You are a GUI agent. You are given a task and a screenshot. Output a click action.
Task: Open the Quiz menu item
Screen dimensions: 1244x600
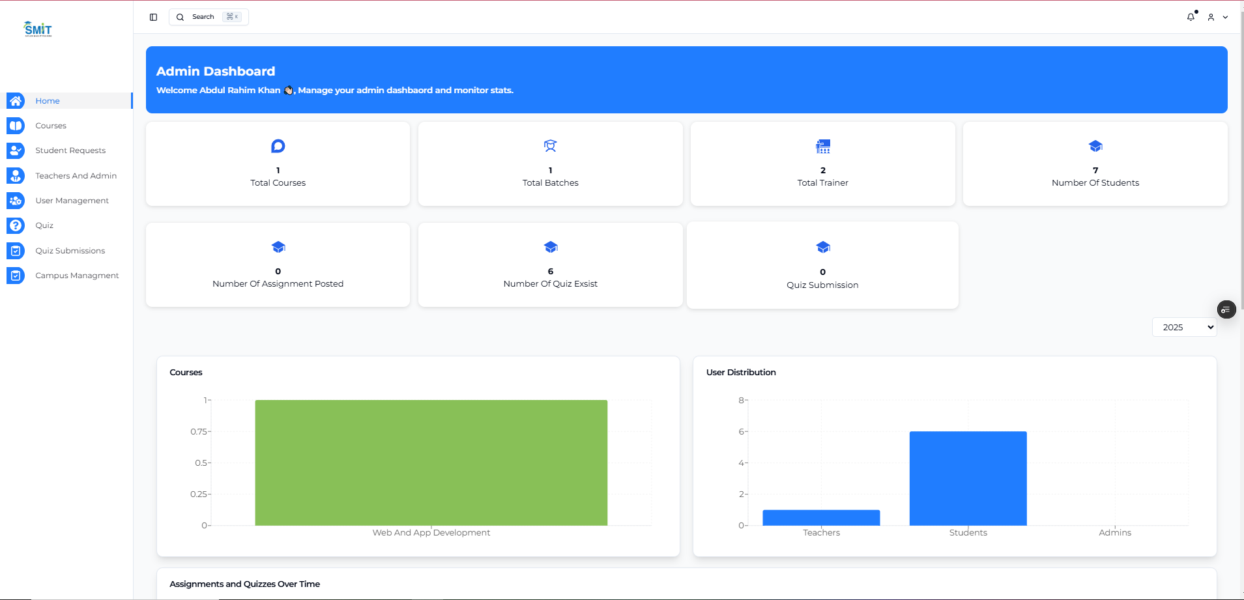[x=44, y=225]
